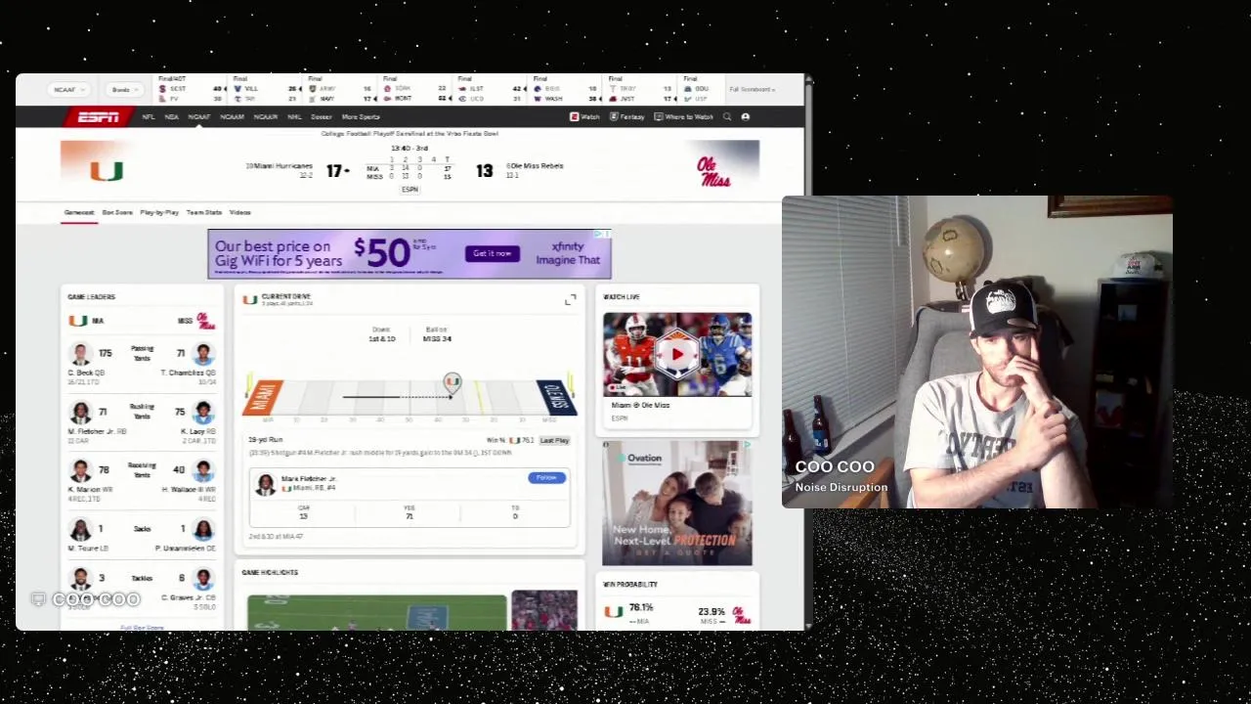Open the search magnifier in ESPN nav
The width and height of the screenshot is (1251, 704).
727,117
